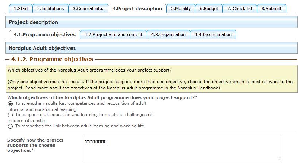
Task: Select the 4.Project description tab
Action: pyautogui.click(x=138, y=9)
